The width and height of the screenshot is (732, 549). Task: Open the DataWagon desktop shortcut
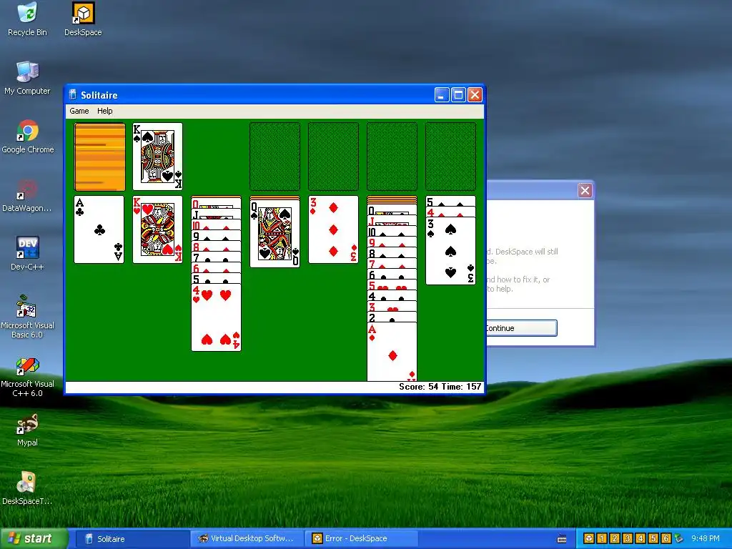tap(27, 196)
